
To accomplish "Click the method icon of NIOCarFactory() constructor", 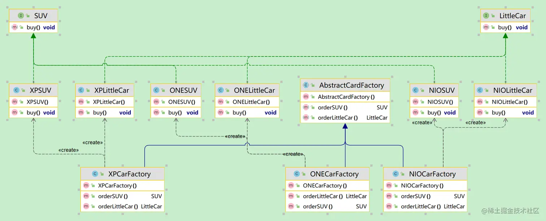I will coord(389,185).
